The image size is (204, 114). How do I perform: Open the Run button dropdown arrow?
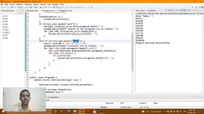pyautogui.click(x=33, y=7)
